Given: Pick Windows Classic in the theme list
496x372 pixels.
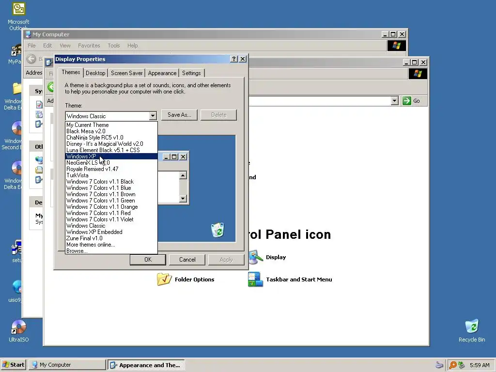Looking at the screenshot, I should [111, 226].
